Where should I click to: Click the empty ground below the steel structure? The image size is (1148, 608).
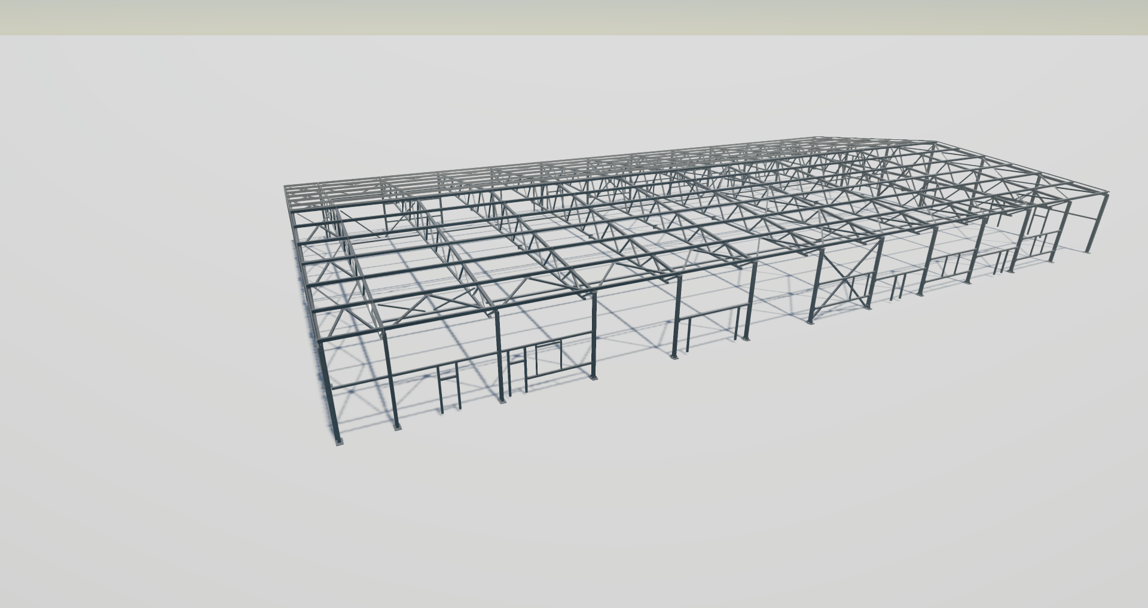pos(598,508)
